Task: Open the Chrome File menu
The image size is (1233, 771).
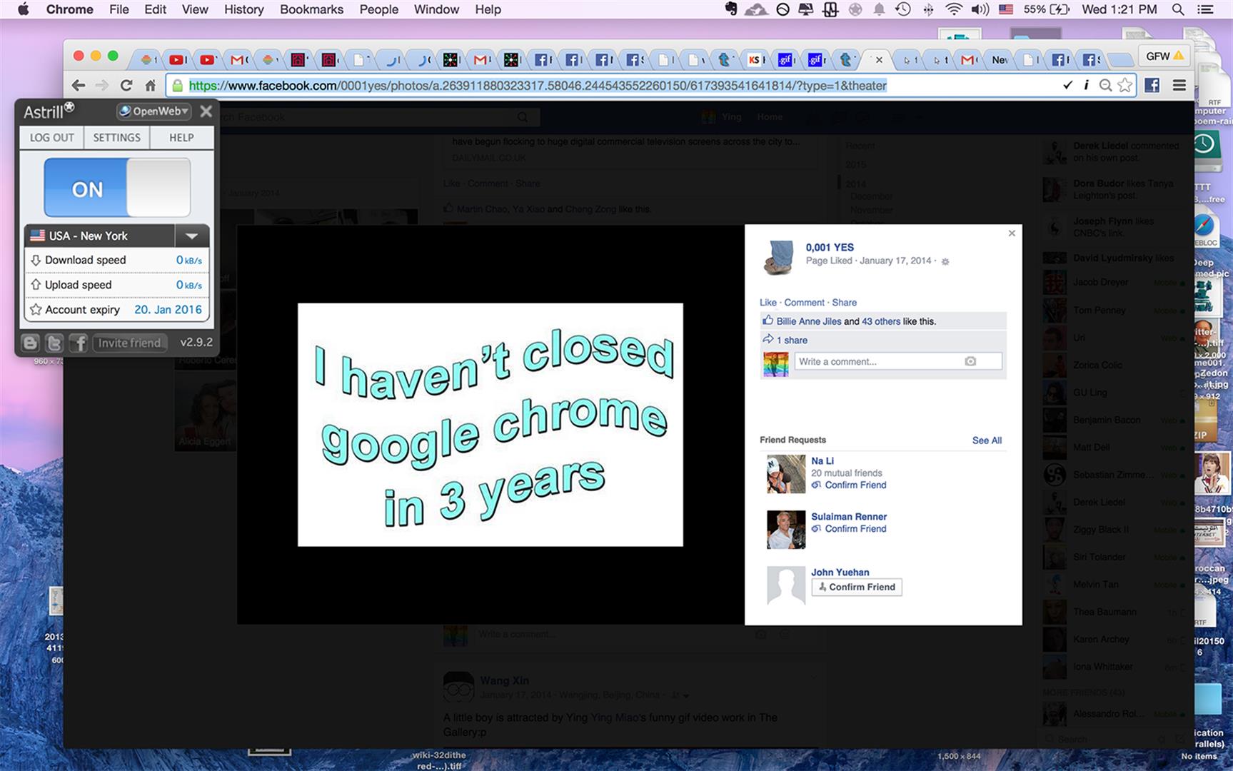Action: point(119,9)
